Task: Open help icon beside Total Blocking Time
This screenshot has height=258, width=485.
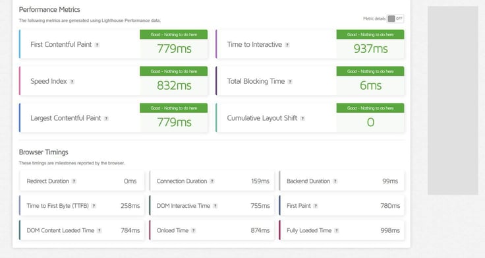Action: [290, 82]
